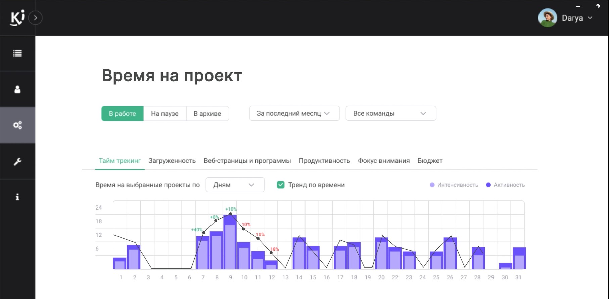Click the Время на проект heading
Image resolution: width=609 pixels, height=299 pixels.
[x=172, y=75]
